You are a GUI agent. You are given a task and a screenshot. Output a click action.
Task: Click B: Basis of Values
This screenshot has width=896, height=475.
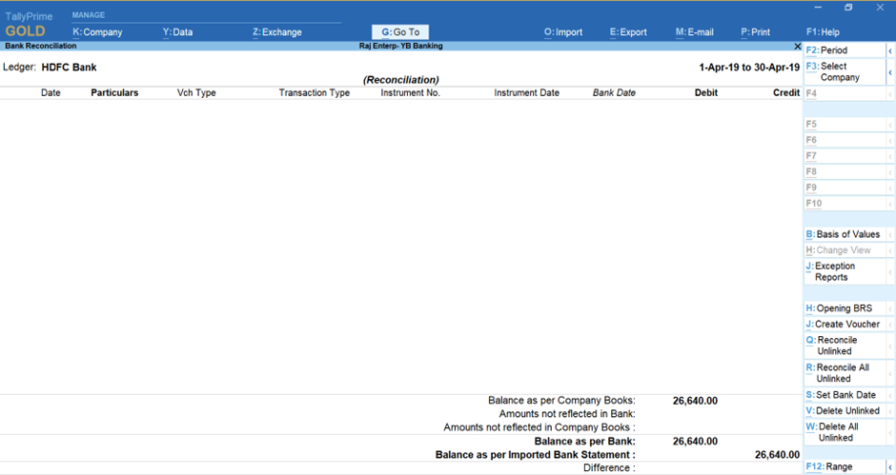click(845, 234)
